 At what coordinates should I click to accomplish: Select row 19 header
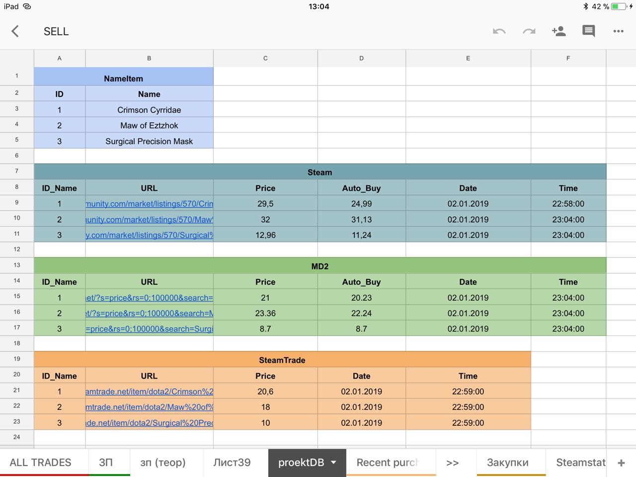[17, 359]
